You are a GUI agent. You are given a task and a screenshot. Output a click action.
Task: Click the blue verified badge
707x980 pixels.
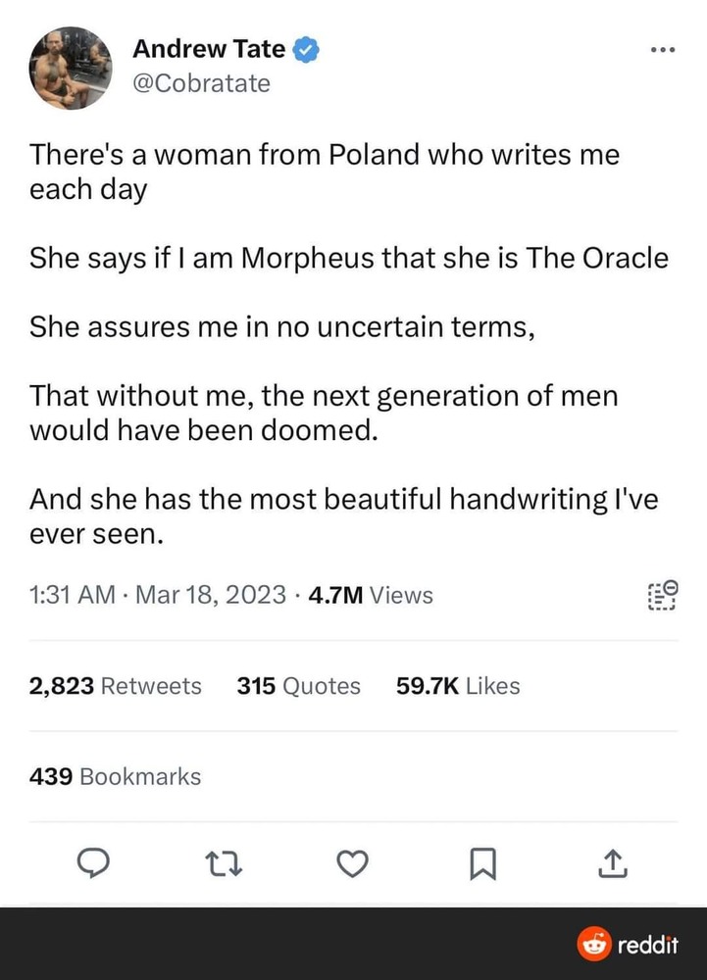pyautogui.click(x=306, y=47)
